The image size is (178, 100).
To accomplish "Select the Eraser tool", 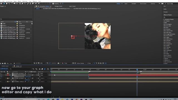I will pyautogui.click(x=33, y=4).
